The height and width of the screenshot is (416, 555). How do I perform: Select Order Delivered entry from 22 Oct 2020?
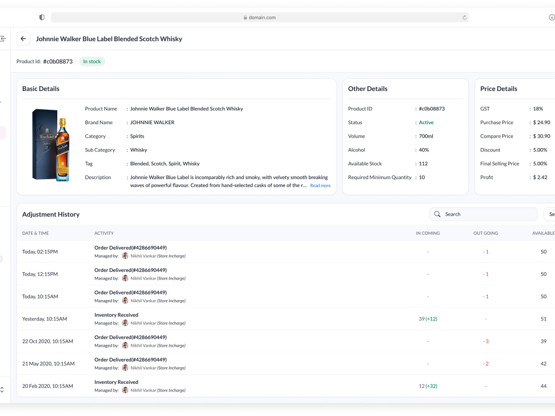(130, 337)
